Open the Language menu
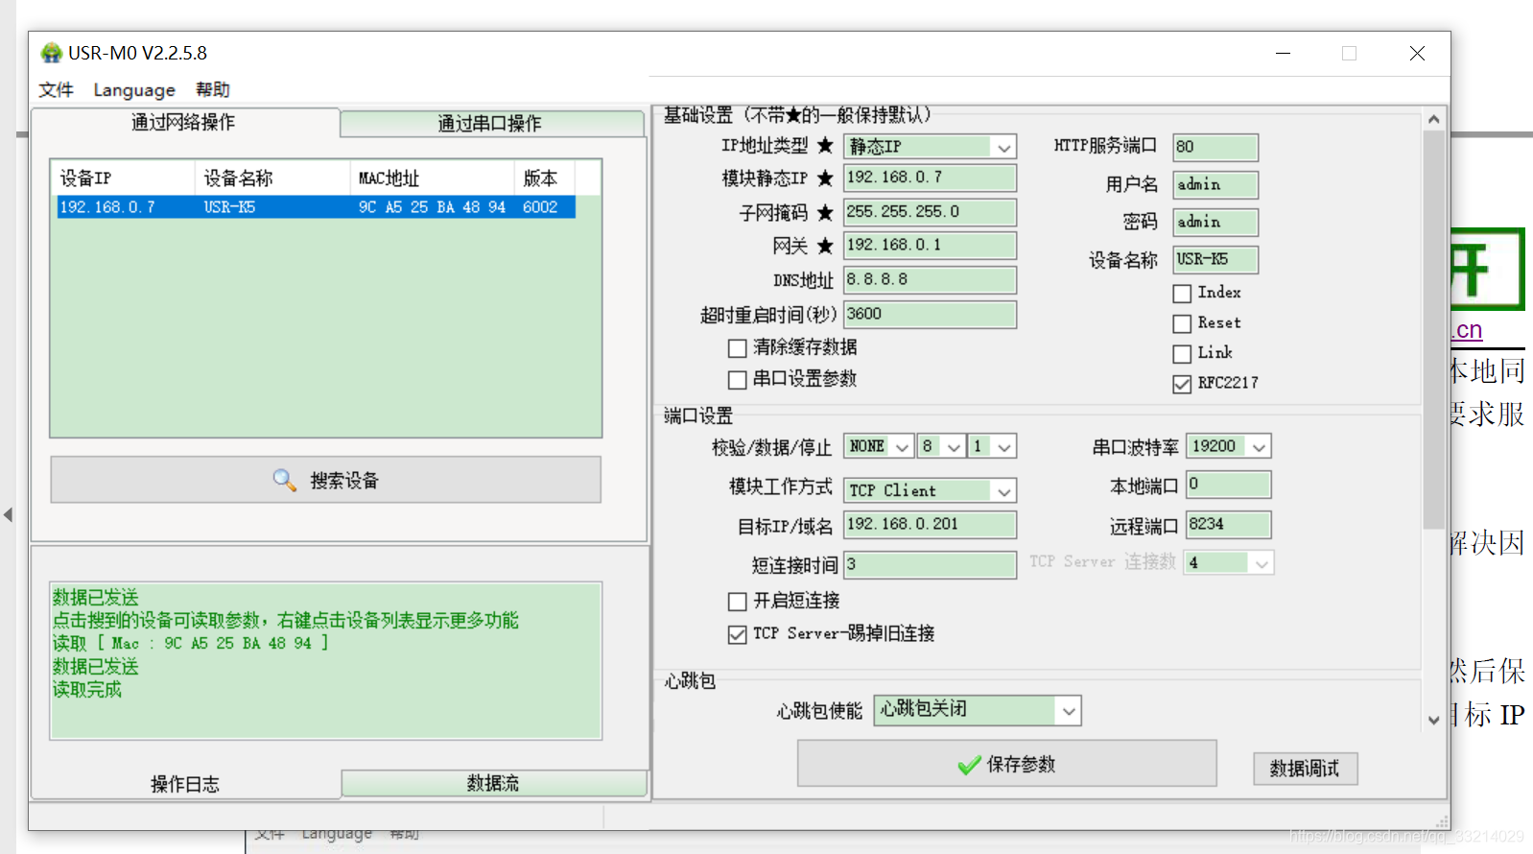Image resolution: width=1533 pixels, height=854 pixels. pos(134,89)
